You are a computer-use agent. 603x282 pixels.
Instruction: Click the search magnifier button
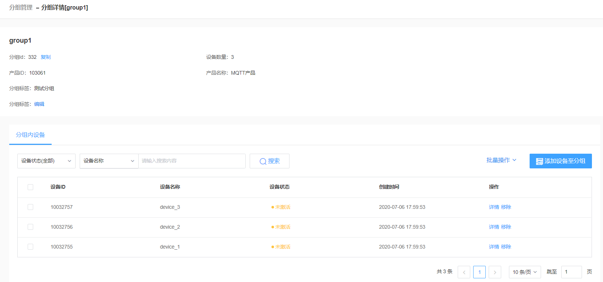click(269, 161)
